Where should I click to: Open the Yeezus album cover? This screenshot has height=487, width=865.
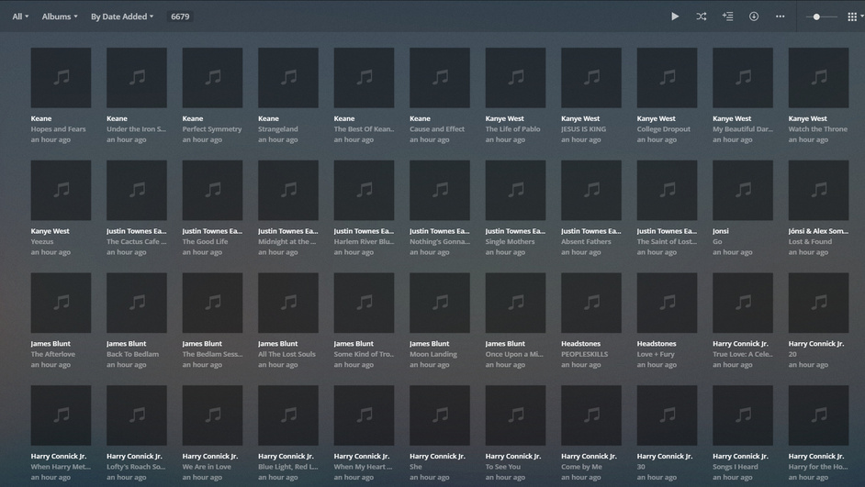(61, 190)
